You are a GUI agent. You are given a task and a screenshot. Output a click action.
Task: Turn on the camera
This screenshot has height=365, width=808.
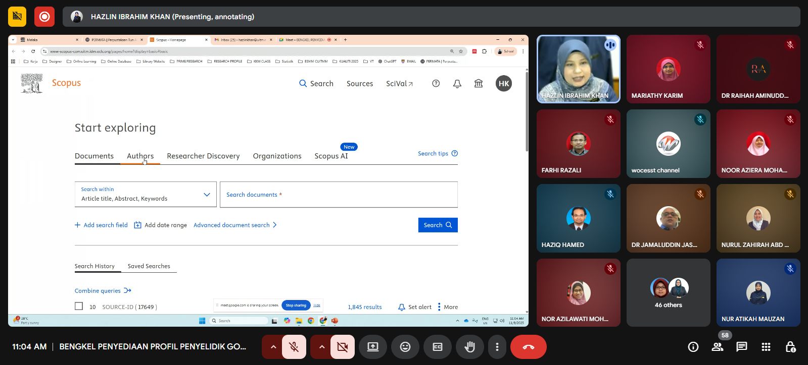342,347
